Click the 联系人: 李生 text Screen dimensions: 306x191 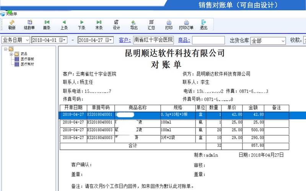(x=196, y=82)
